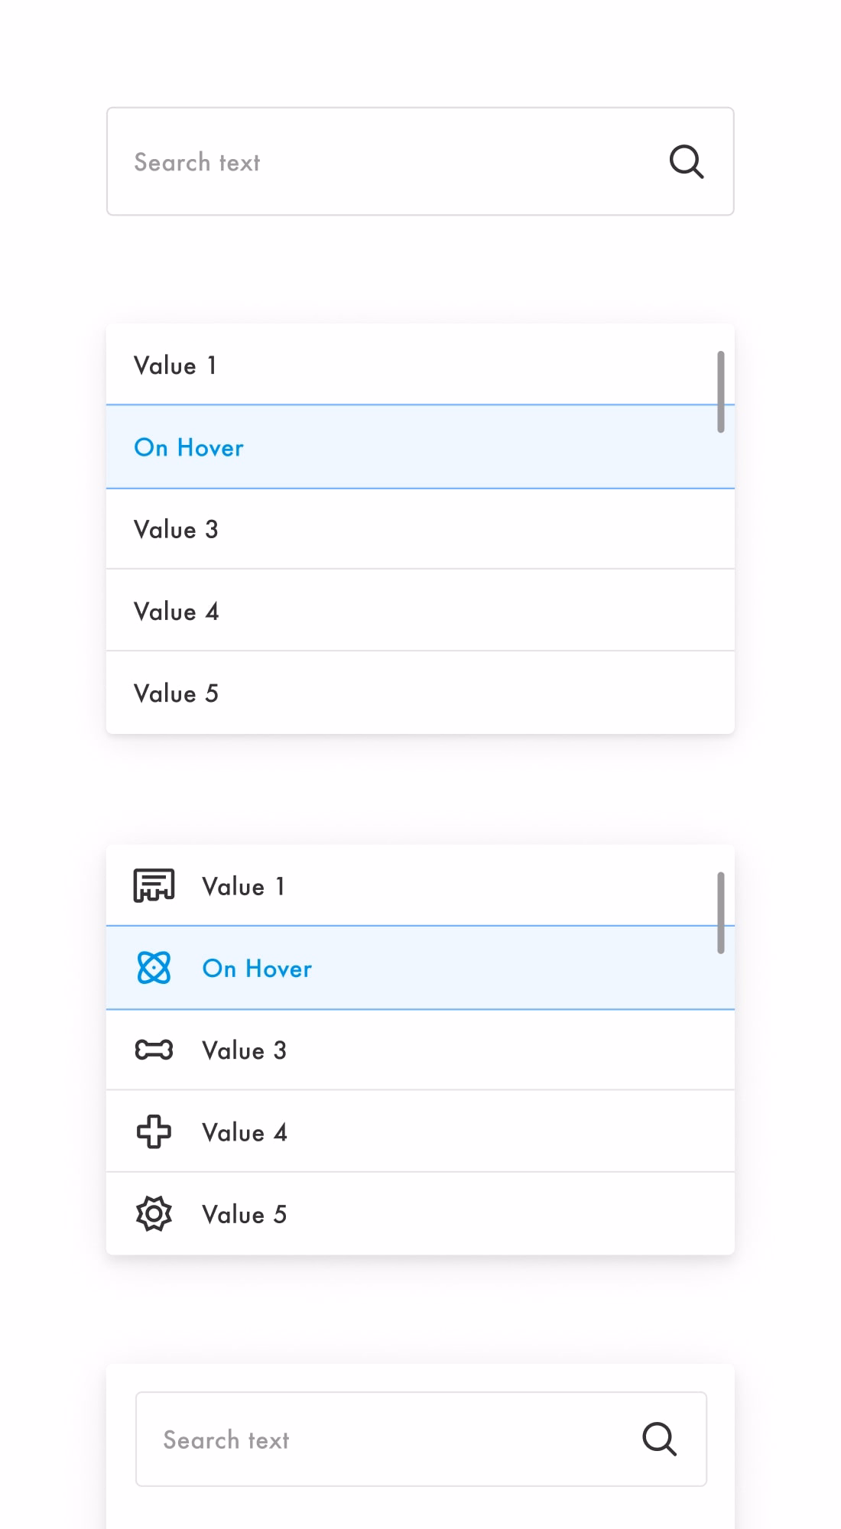Screen dimensions: 841x1529
Task: Choose Value 3 in the plain list
Action: click(420, 528)
